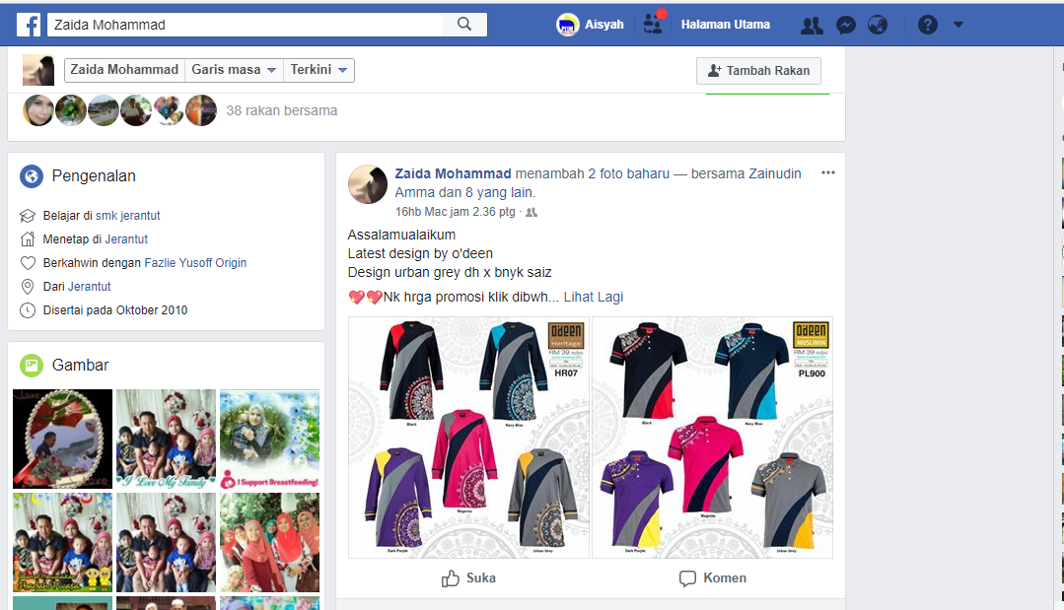The image size is (1064, 610).
Task: Open the Messenger icon
Action: [x=845, y=26]
